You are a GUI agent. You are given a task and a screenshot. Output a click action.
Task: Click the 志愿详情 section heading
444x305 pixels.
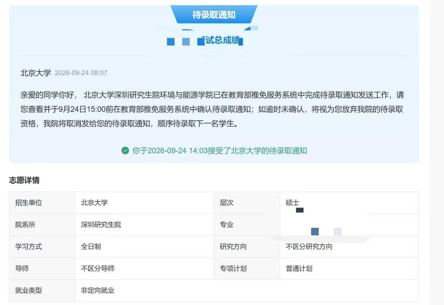click(x=24, y=180)
